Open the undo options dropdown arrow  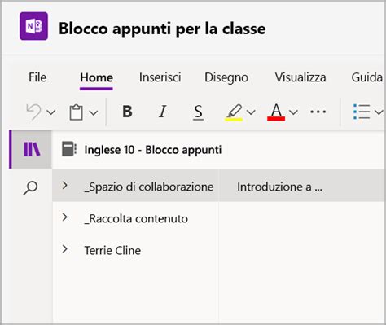click(51, 112)
